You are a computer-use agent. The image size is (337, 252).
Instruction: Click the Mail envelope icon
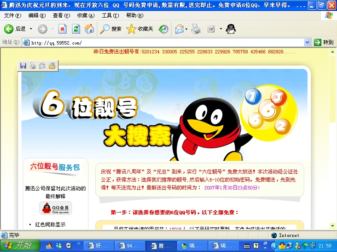tap(179, 29)
